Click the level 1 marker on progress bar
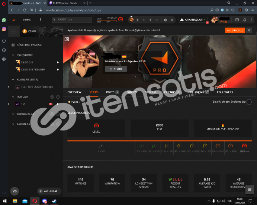Screen dimensions: 257x205 [x=101, y=146]
